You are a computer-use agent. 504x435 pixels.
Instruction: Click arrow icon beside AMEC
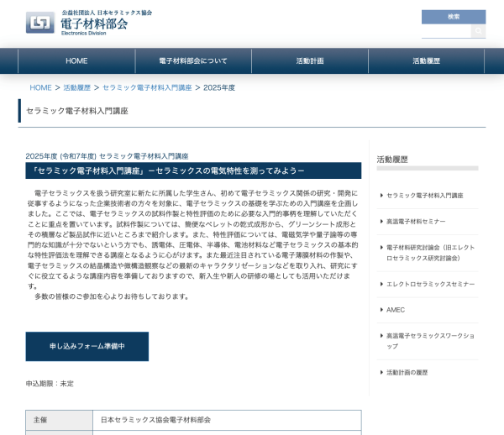(381, 310)
